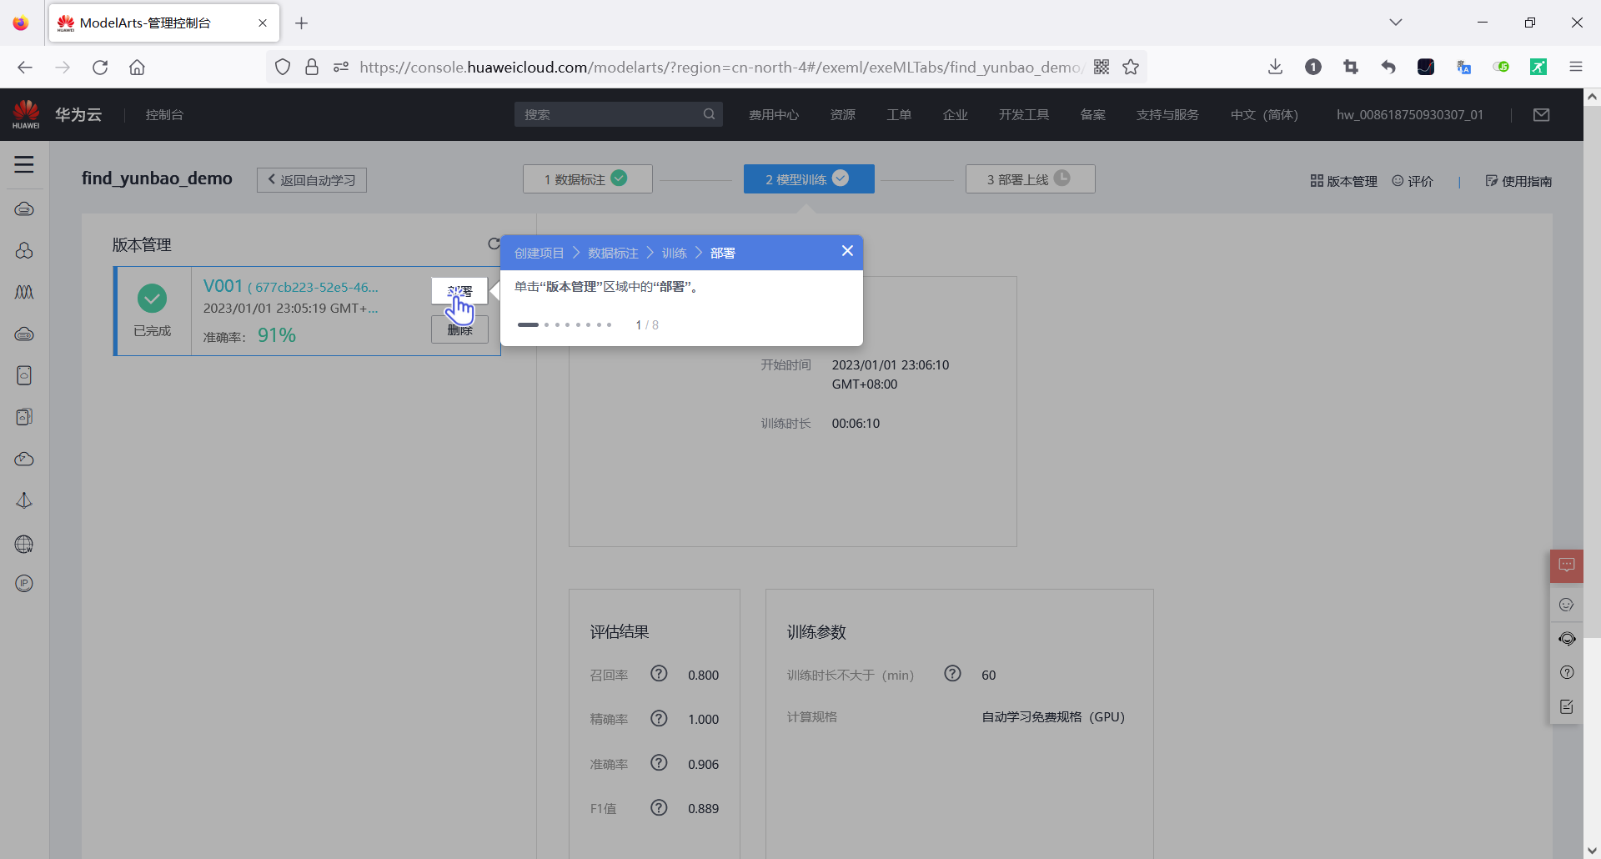
Task: Open the Firefox application menu
Action: click(1577, 67)
